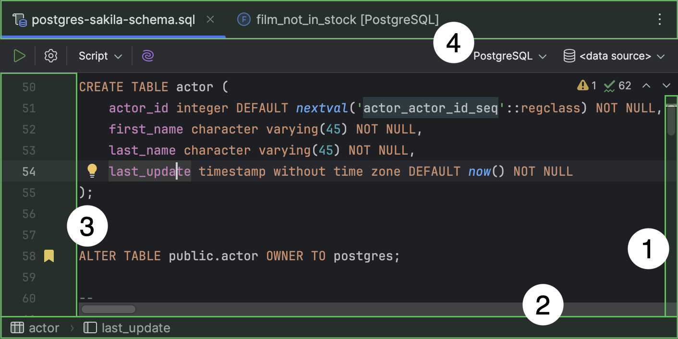The height and width of the screenshot is (339, 678).
Task: Click the session attach icon in the toolbar
Action: [147, 55]
